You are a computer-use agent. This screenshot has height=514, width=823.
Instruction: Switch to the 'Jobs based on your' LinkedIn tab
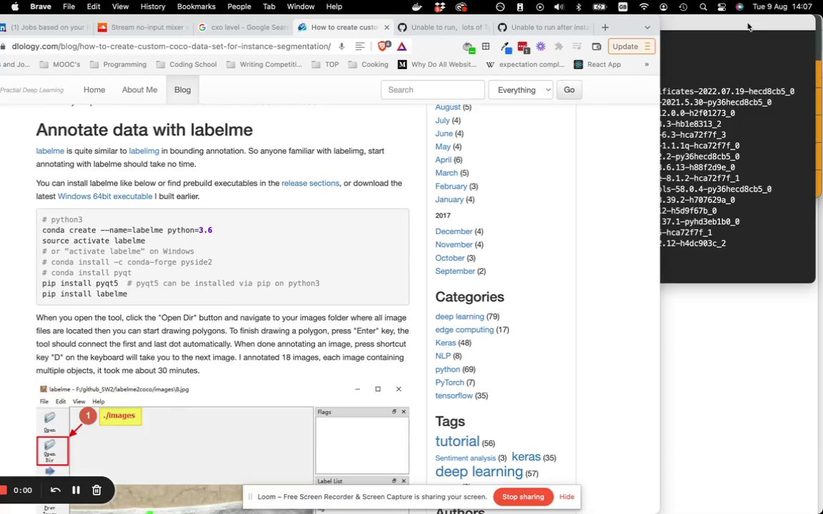46,27
